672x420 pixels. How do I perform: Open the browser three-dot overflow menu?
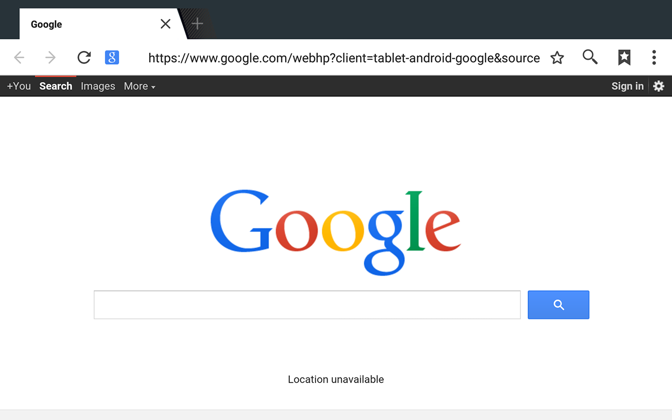pyautogui.click(x=654, y=57)
